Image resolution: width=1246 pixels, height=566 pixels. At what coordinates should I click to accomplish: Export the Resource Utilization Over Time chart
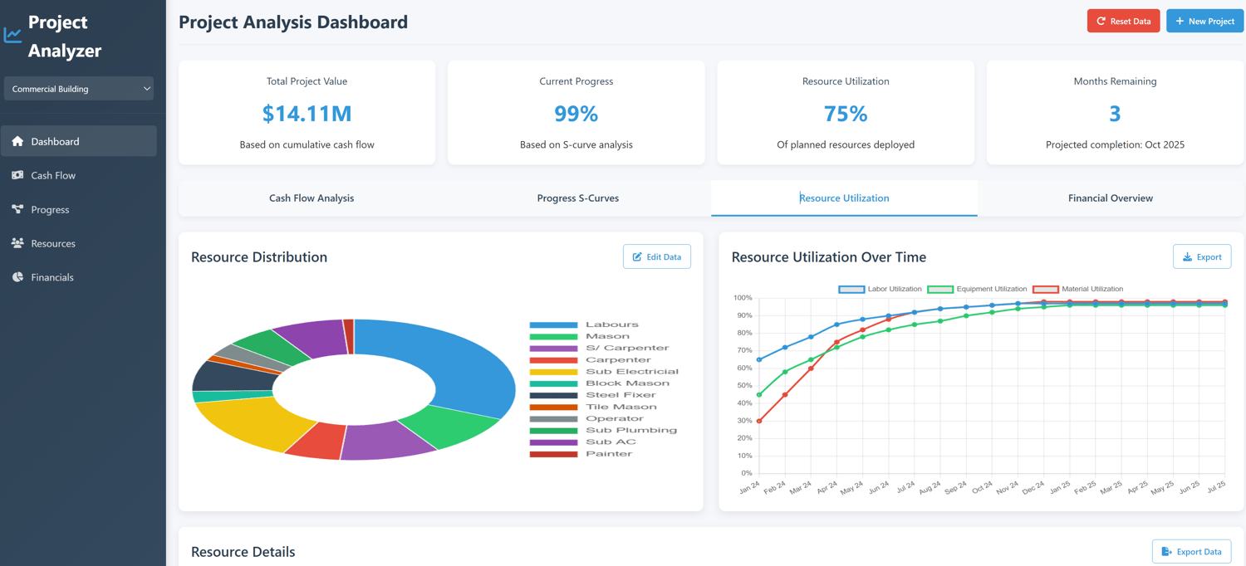coord(1202,256)
